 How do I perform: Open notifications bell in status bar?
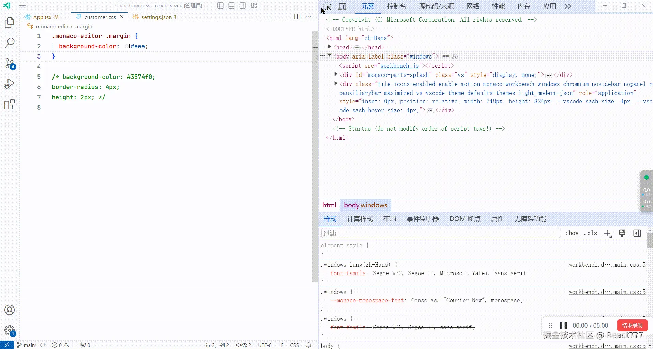(x=309, y=345)
